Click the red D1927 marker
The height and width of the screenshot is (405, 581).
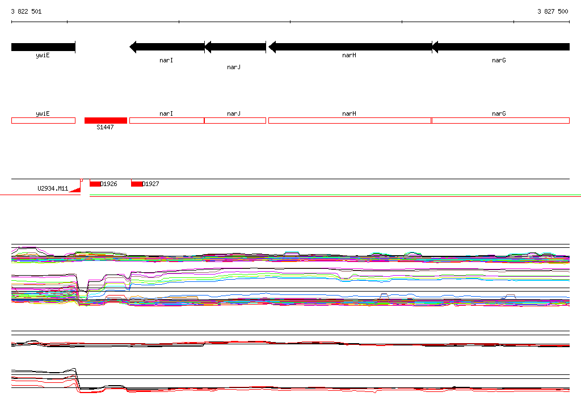tap(137, 184)
